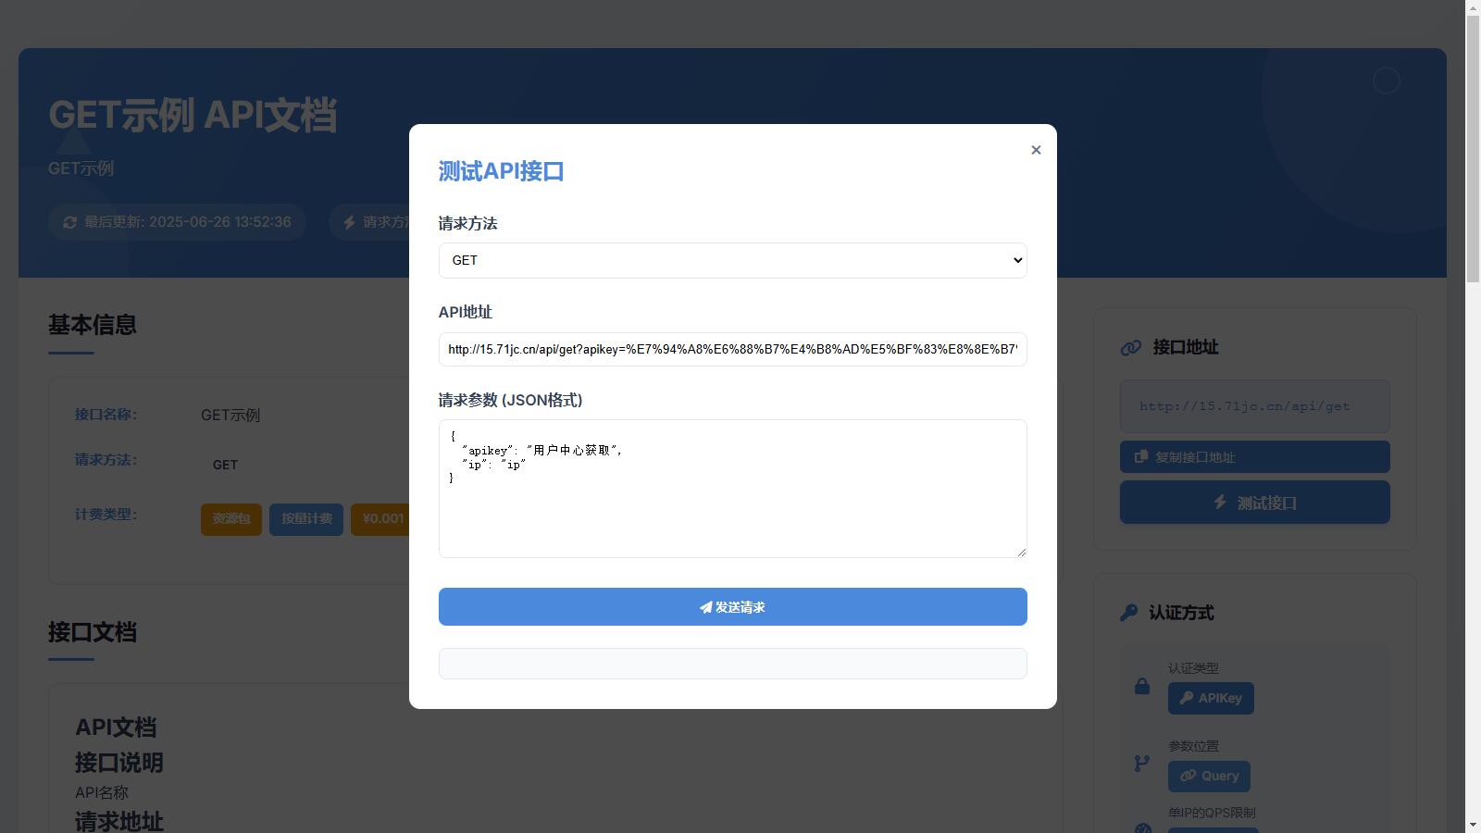
Task: Click the branch icon next to 参数位置
Action: [1140, 763]
